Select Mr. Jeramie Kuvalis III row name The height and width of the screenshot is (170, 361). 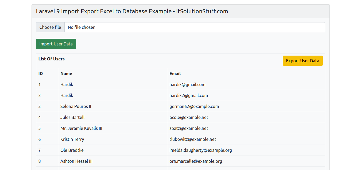81,128
